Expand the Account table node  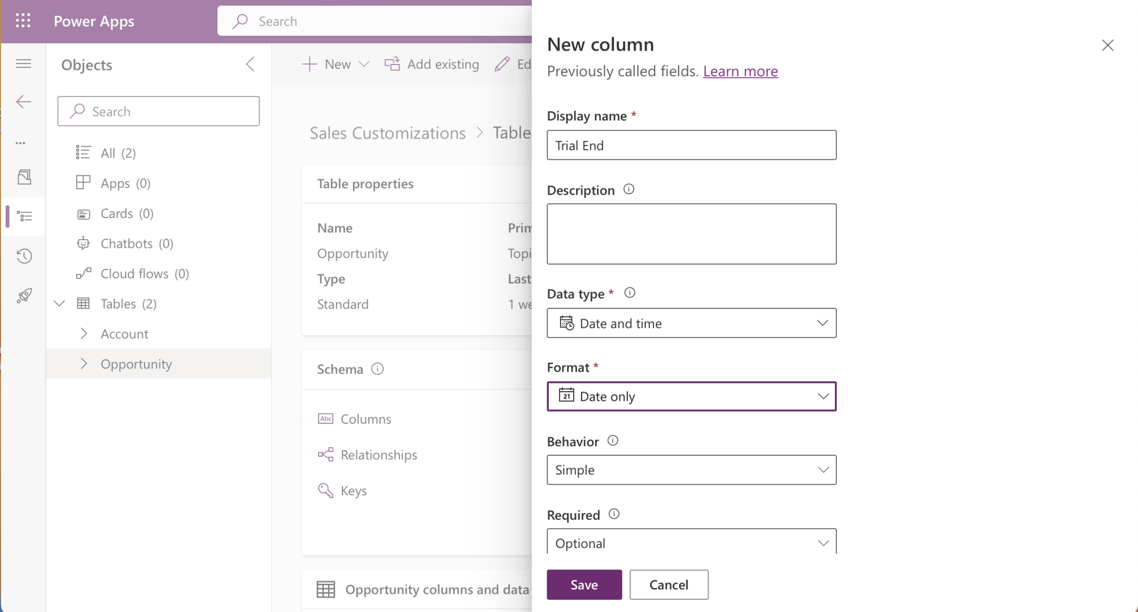pyautogui.click(x=84, y=334)
